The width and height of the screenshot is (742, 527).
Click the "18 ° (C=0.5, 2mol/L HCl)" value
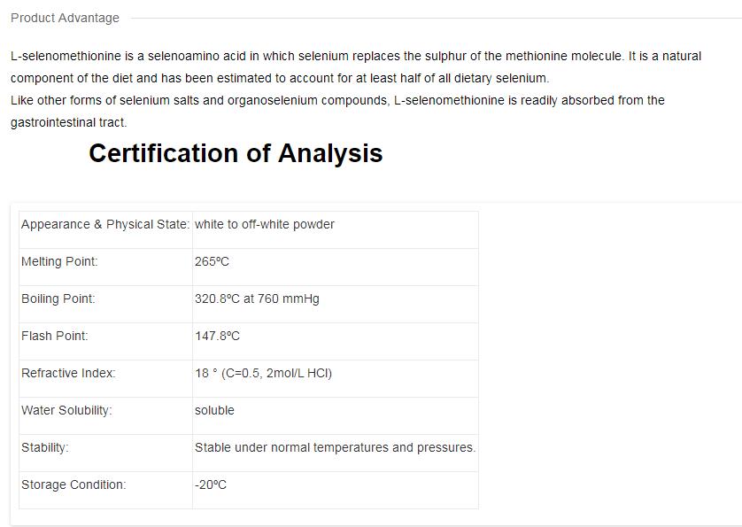click(x=263, y=373)
